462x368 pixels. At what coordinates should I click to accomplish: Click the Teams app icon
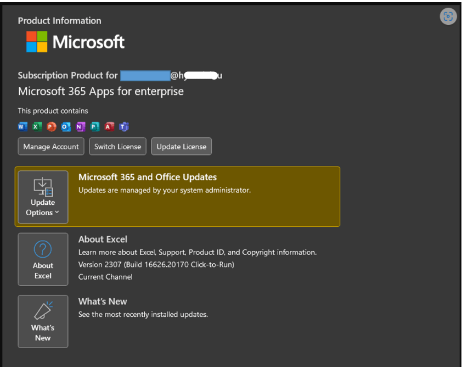[124, 127]
